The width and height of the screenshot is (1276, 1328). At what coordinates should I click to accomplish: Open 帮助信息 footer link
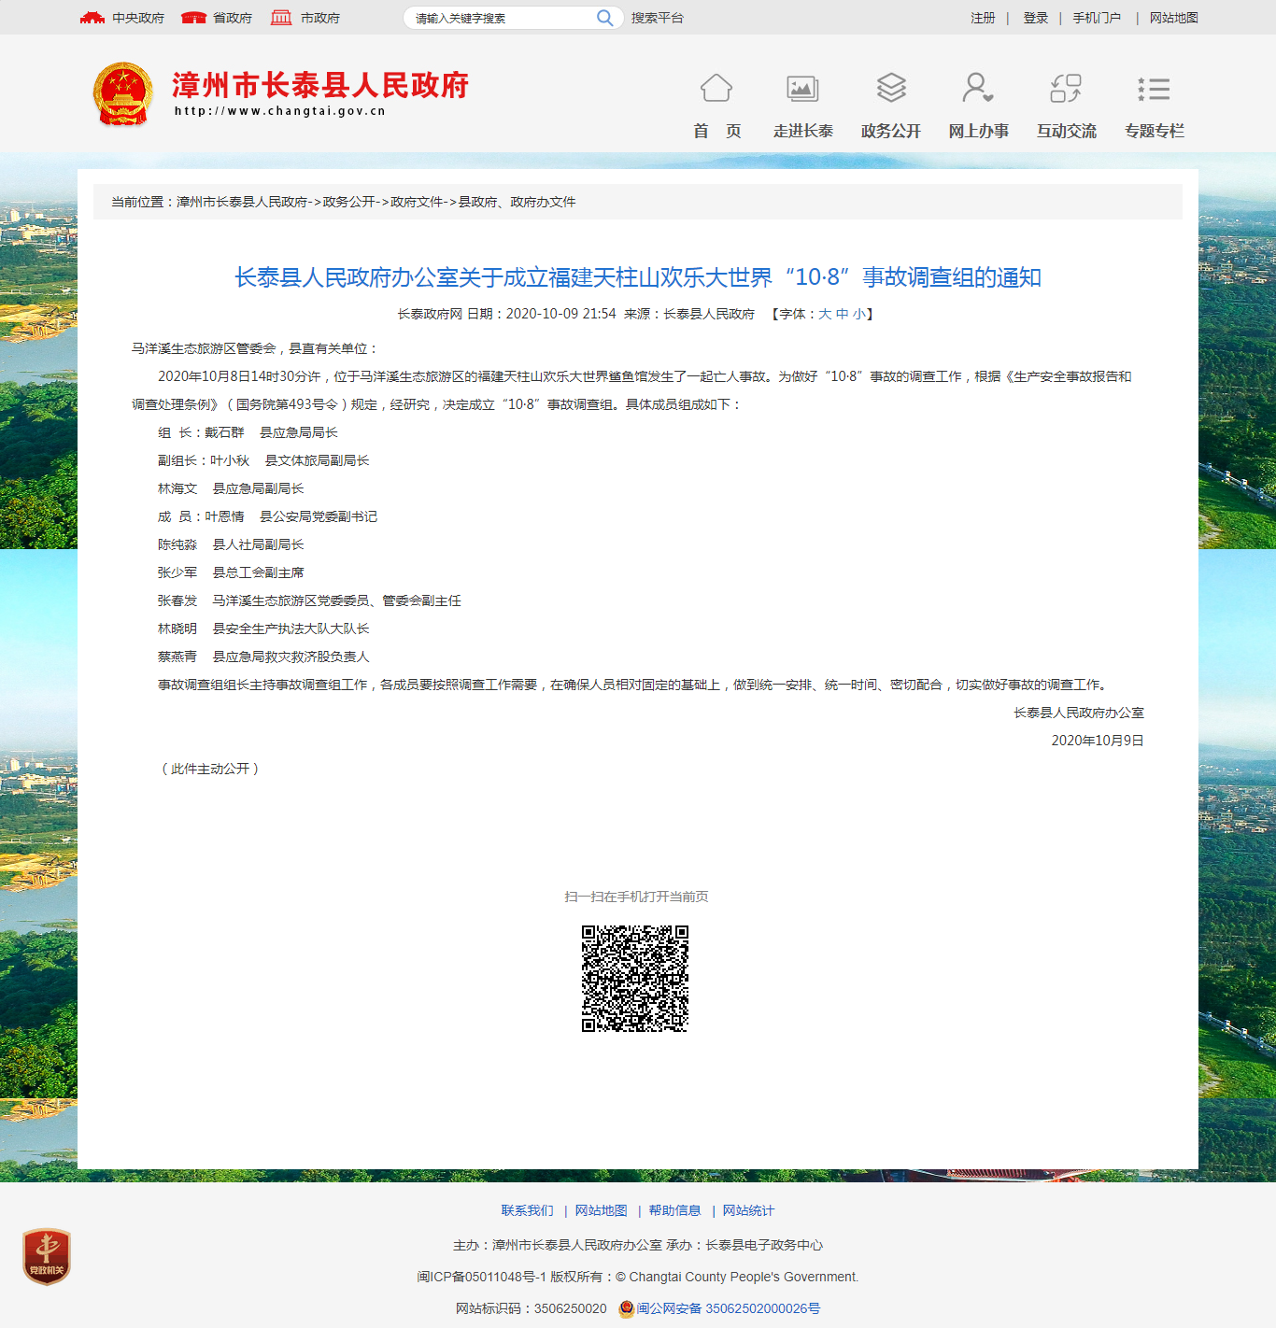(x=674, y=1210)
